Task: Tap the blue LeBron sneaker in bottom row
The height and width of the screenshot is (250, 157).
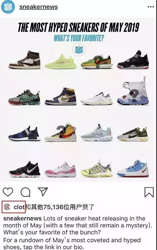Action: [x=133, y=169]
